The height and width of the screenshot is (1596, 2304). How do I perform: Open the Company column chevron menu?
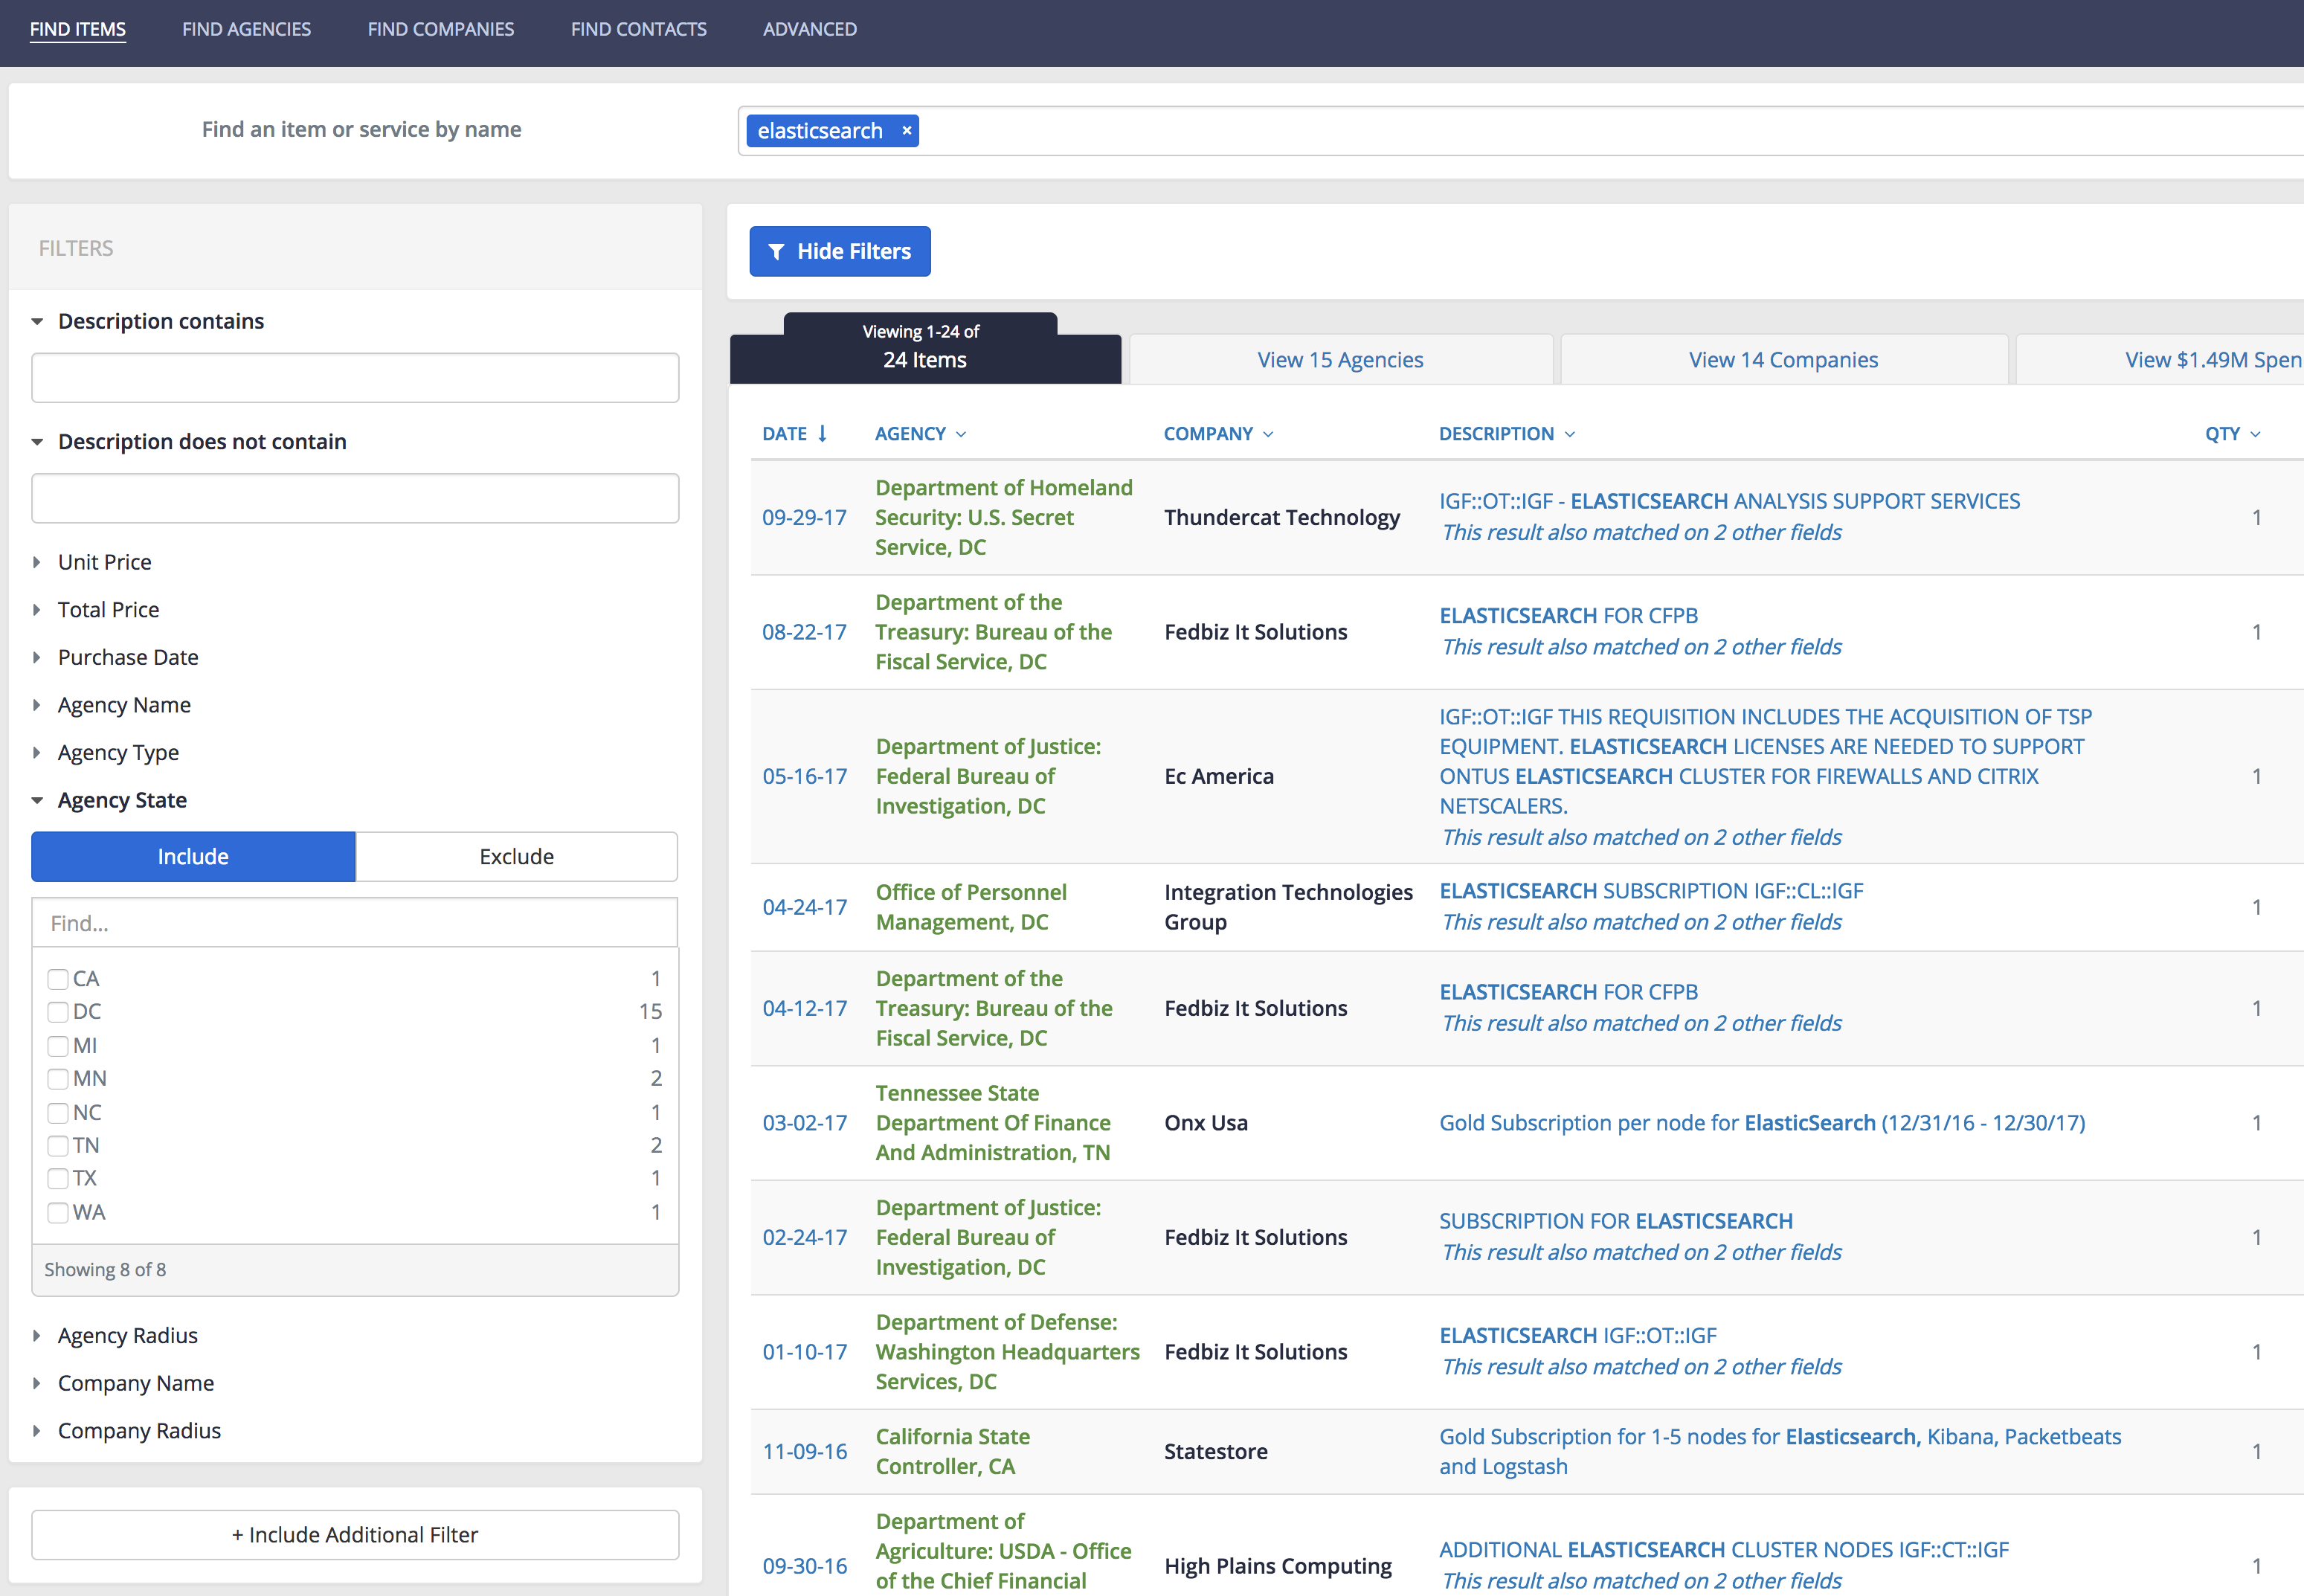pos(1268,434)
